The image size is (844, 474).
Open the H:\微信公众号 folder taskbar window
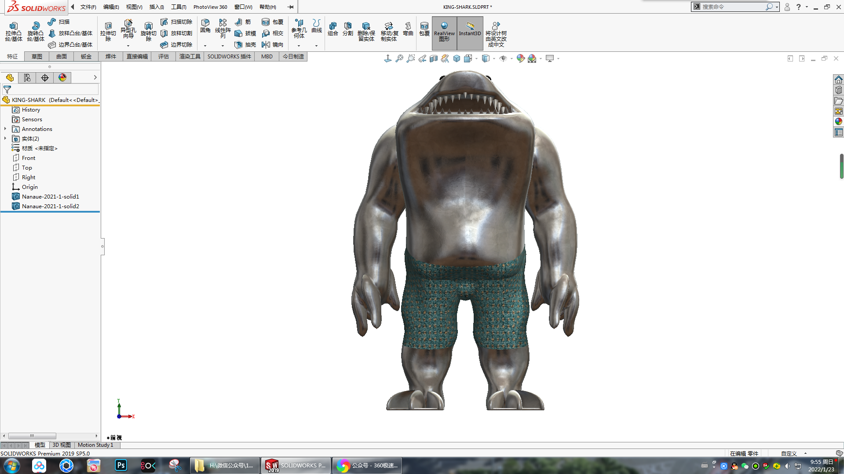click(x=225, y=466)
